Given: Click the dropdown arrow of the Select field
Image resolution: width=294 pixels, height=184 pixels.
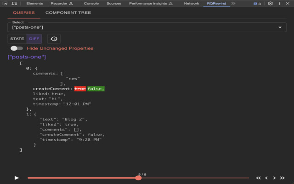Looking at the screenshot, I should click(x=280, y=27).
